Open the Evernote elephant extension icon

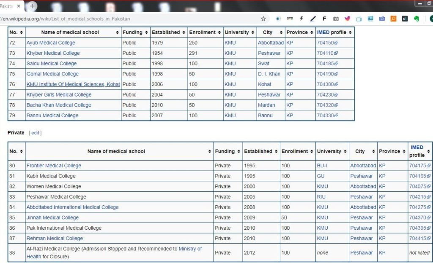coord(417,19)
